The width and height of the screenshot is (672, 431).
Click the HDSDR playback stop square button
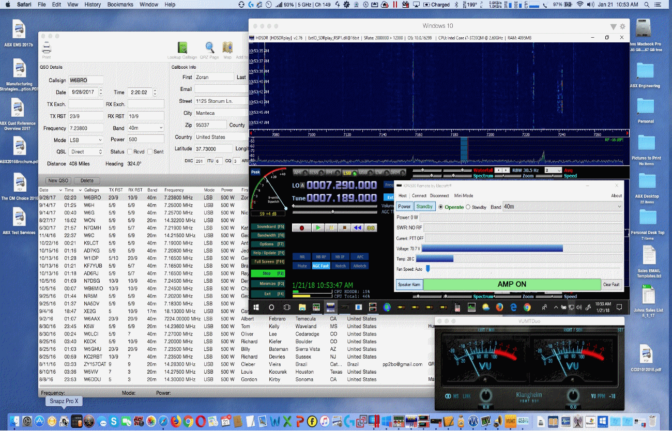tap(344, 227)
